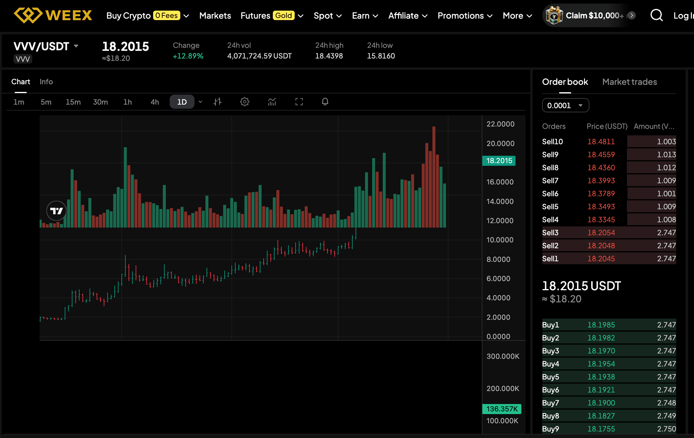This screenshot has height=438, width=694.
Task: Click the 0 Fees badge
Action: [167, 15]
